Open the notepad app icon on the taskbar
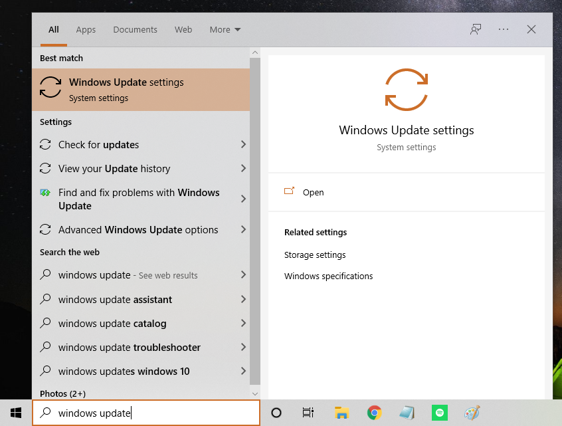 tap(407, 413)
